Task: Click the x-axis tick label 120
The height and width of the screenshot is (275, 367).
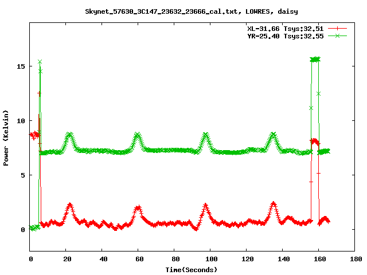Action: (247, 259)
